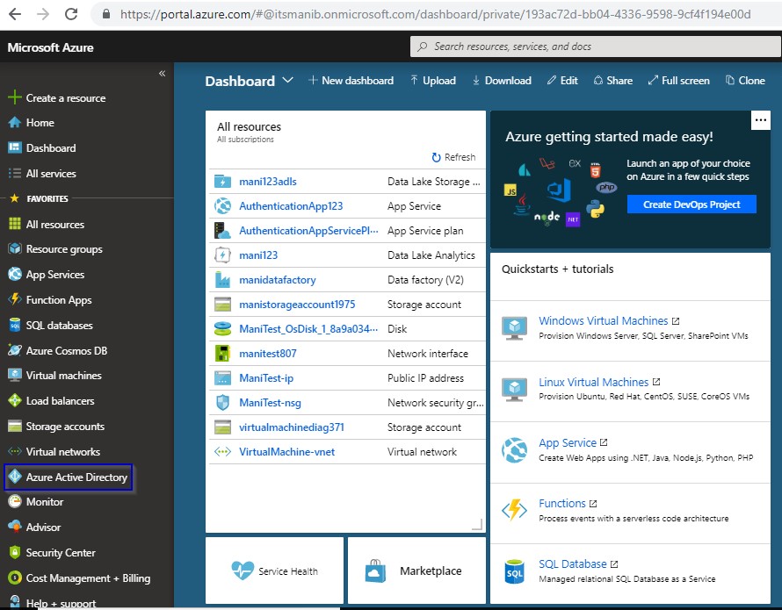Click the Create a resource plus icon
The image size is (782, 610).
15,97
